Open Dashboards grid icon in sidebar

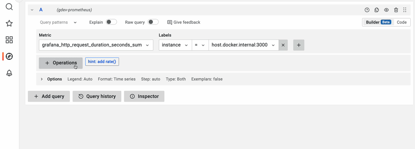(9, 40)
